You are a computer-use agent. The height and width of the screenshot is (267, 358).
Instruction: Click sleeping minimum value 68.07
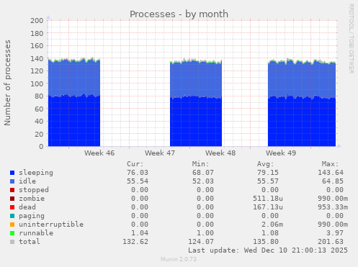click(203, 173)
